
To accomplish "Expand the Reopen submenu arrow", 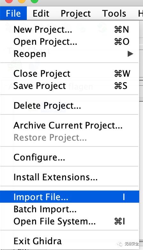I will (130, 54).
